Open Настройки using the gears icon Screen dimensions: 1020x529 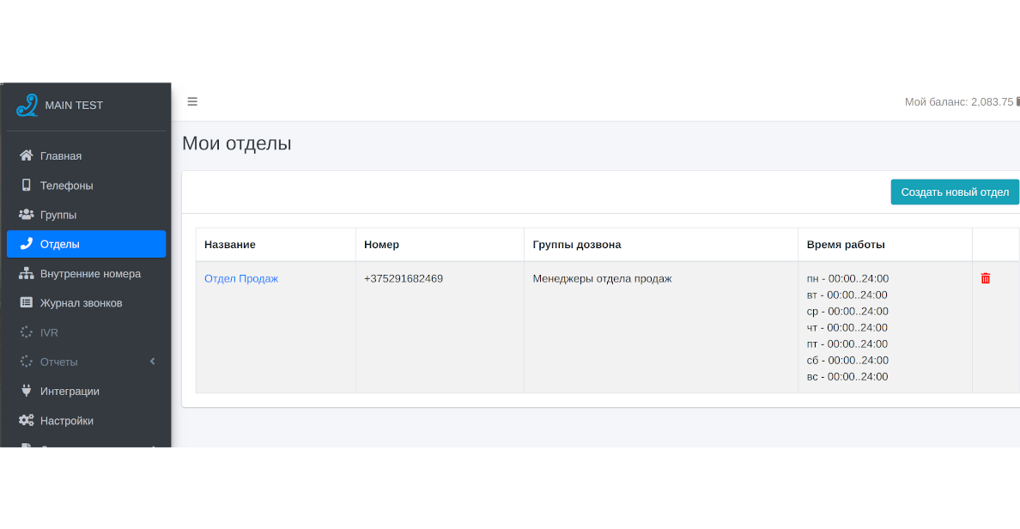[x=25, y=420]
